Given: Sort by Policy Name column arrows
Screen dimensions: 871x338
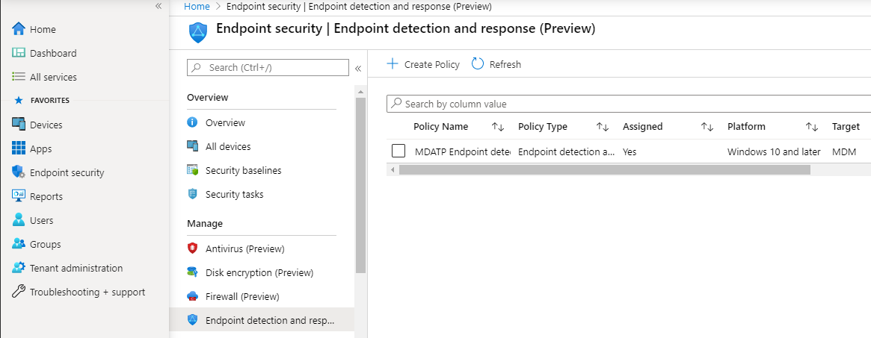Looking at the screenshot, I should [x=497, y=127].
